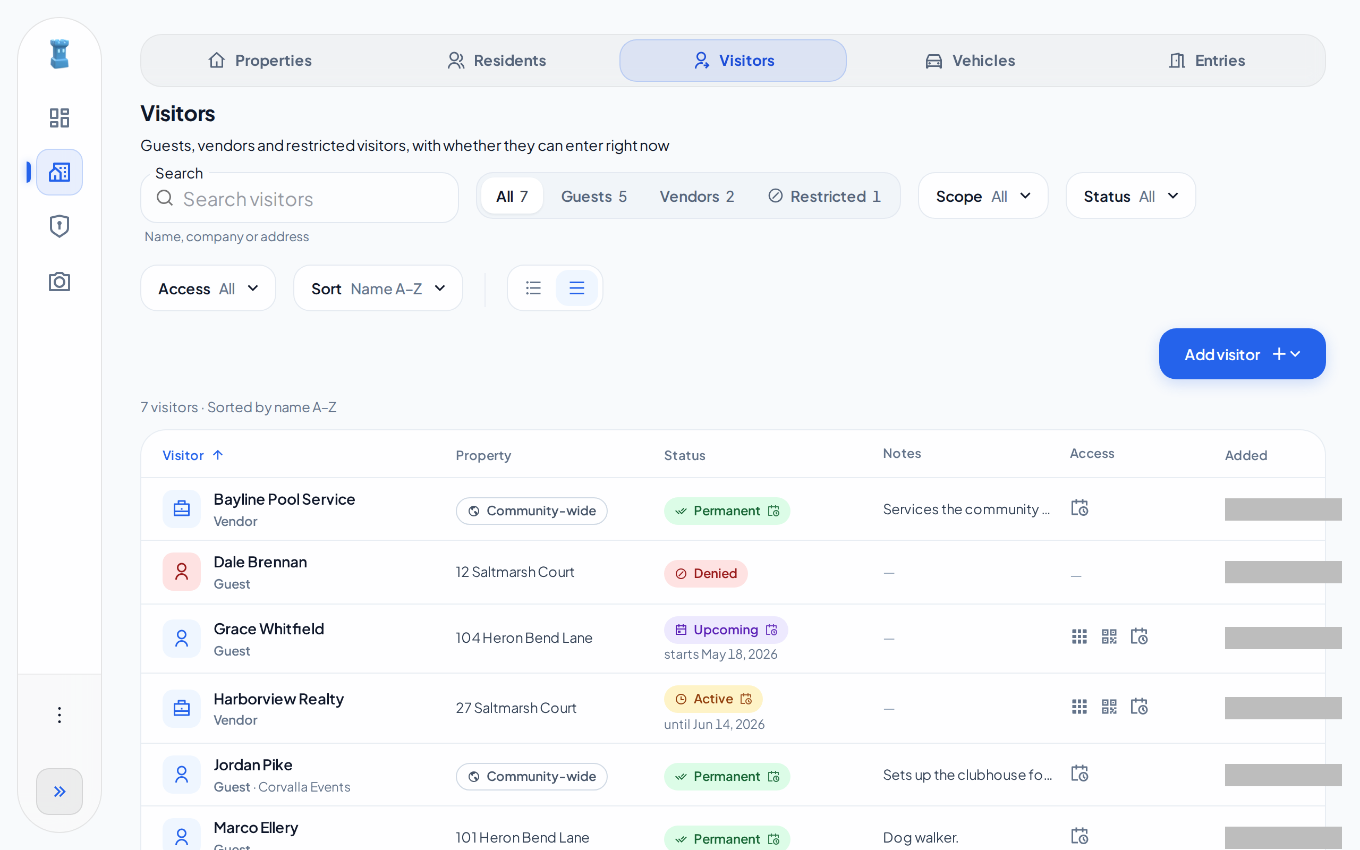This screenshot has width=1360, height=850.
Task: Open Add visitor dropdown button
Action: pos(1242,354)
